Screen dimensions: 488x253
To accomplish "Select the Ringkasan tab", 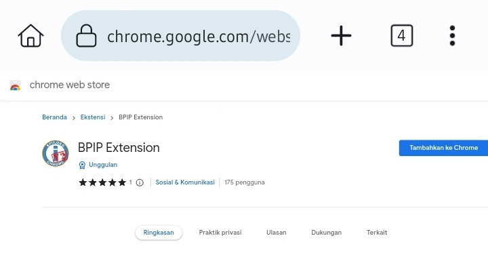I will tap(159, 233).
